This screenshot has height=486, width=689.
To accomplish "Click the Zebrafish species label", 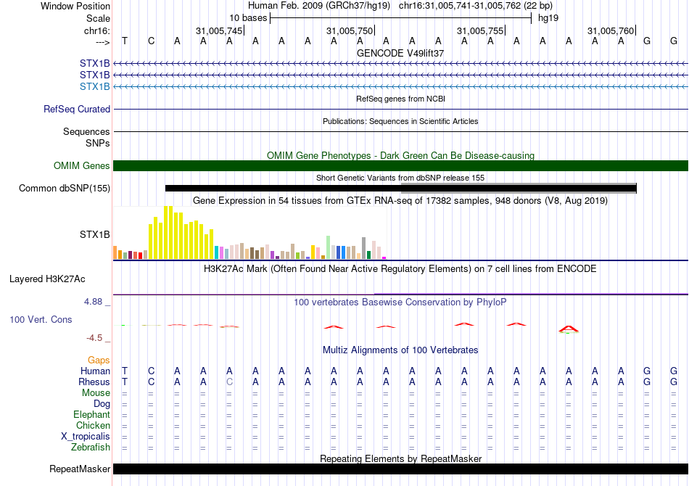I will pyautogui.click(x=91, y=448).
